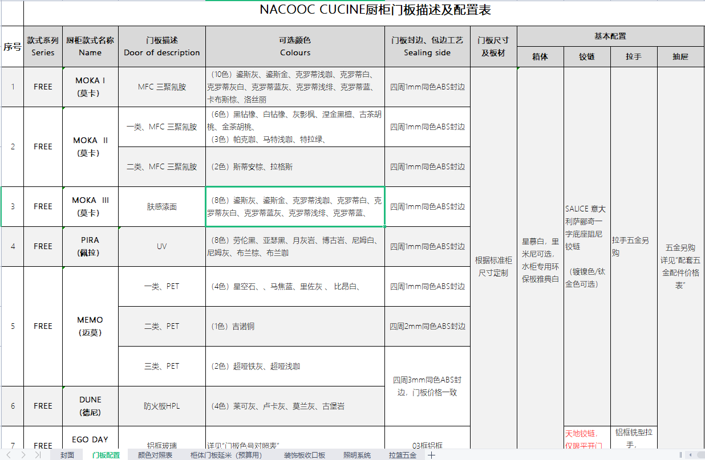705x460 pixels.
Task: Open the 颜色对照表 sheet tab
Action: point(155,455)
